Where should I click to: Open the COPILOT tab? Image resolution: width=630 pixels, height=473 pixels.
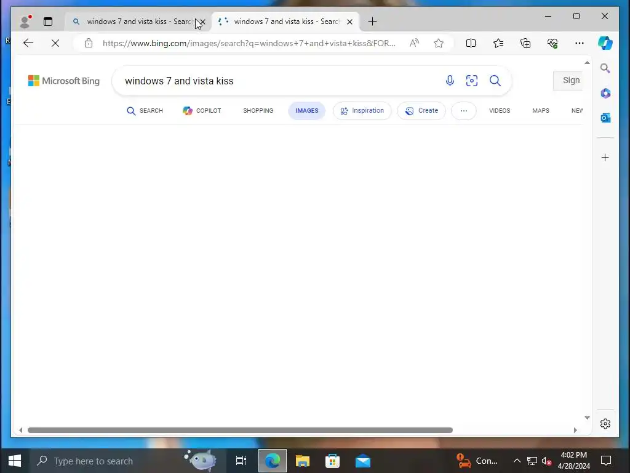tap(202, 111)
